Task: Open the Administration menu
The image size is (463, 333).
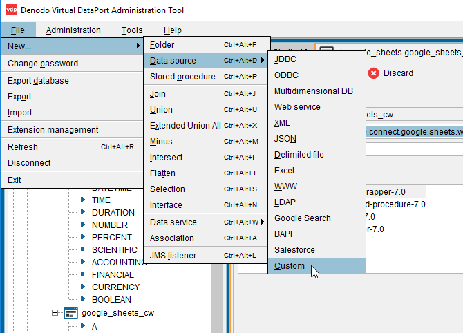Action: [73, 30]
